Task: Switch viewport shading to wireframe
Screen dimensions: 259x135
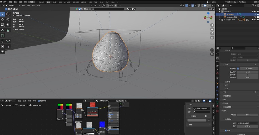Action: [x=202, y=5]
